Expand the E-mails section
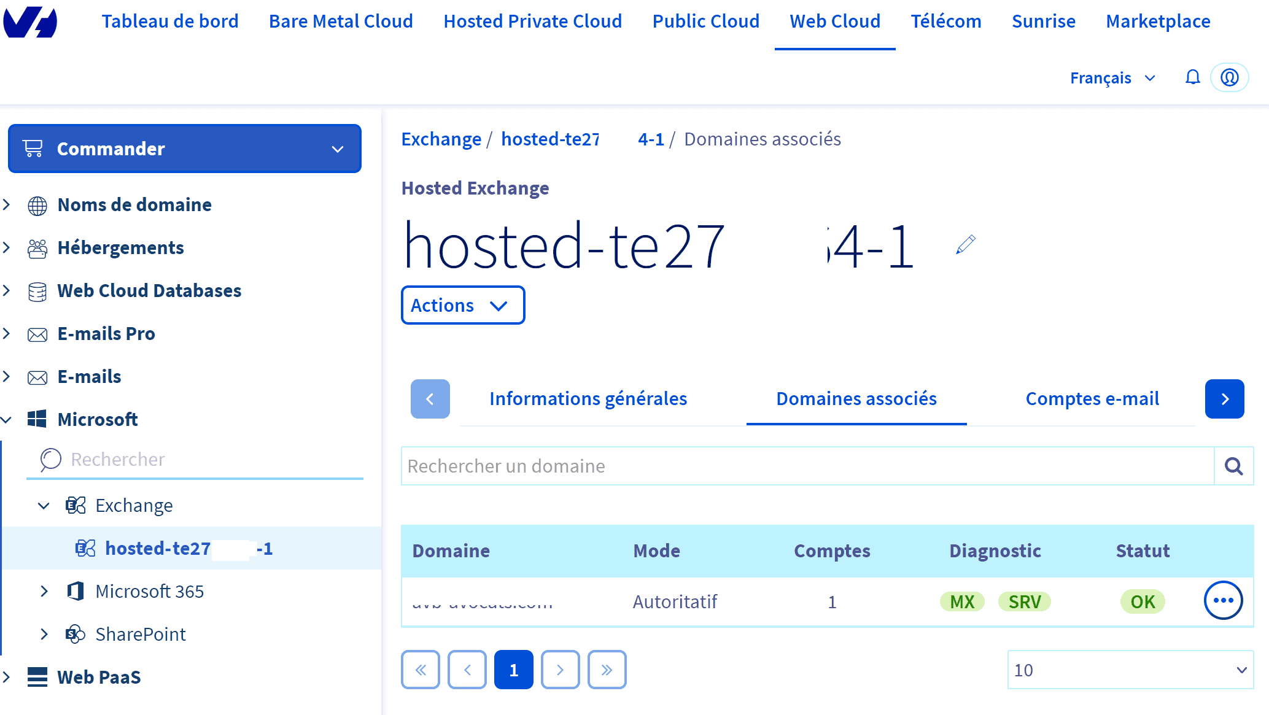1269x715 pixels. (7, 376)
